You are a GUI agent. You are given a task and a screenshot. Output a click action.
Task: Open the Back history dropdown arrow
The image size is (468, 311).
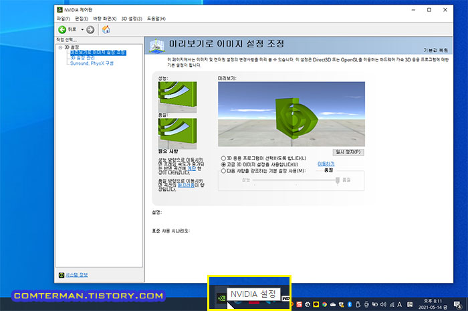coord(82,29)
